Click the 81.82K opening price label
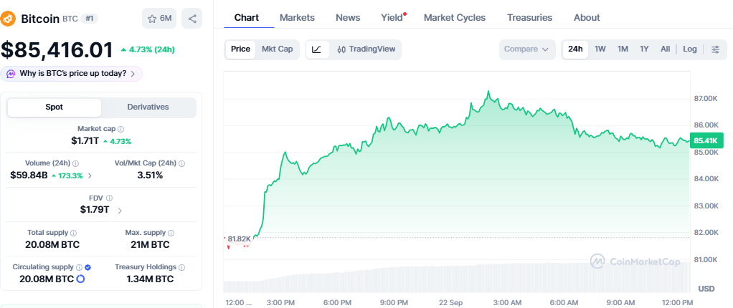733x308 pixels. click(238, 239)
